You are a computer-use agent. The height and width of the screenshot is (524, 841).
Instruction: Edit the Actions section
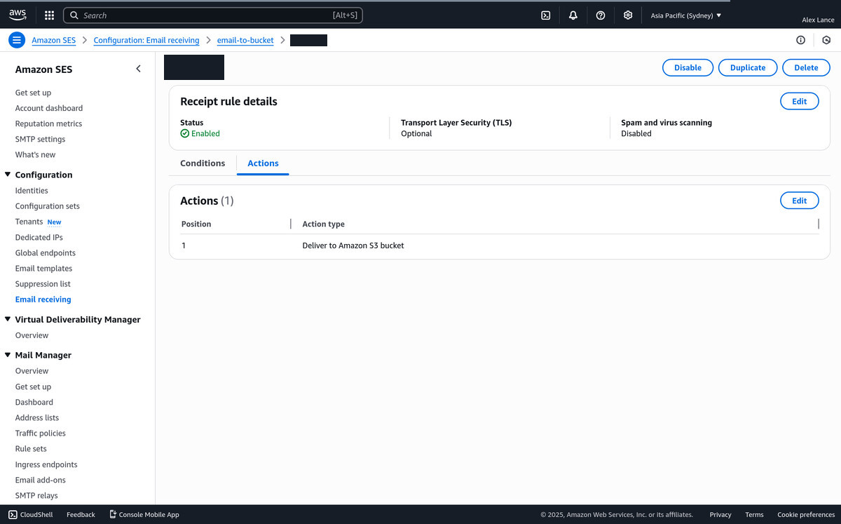click(799, 201)
